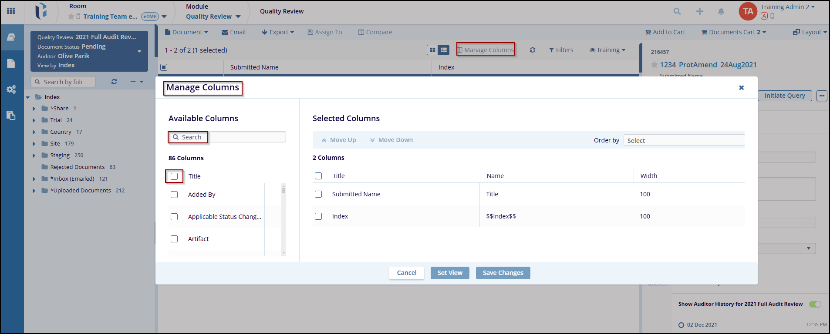Toggle Show Auditor History switch
Image resolution: width=830 pixels, height=334 pixels.
coord(815,304)
